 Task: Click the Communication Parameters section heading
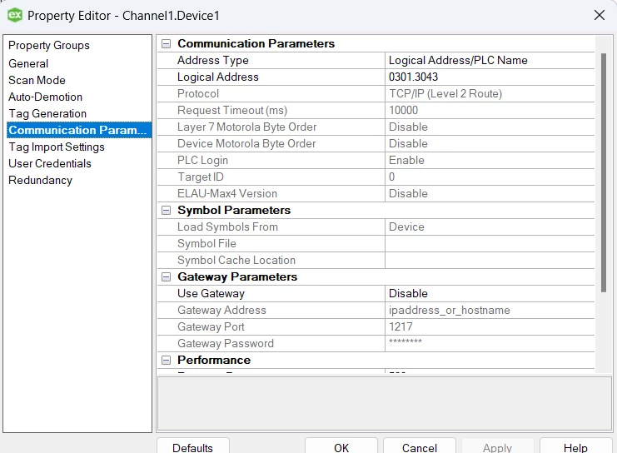pos(256,43)
